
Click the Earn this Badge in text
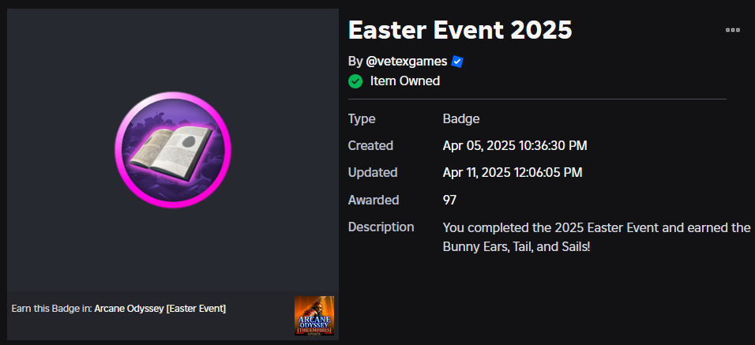51,309
